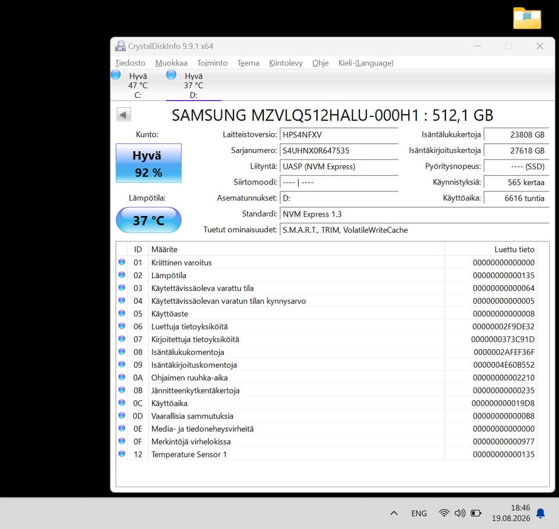Select the Ohjaimen ruuhka-aika row

coord(327,378)
